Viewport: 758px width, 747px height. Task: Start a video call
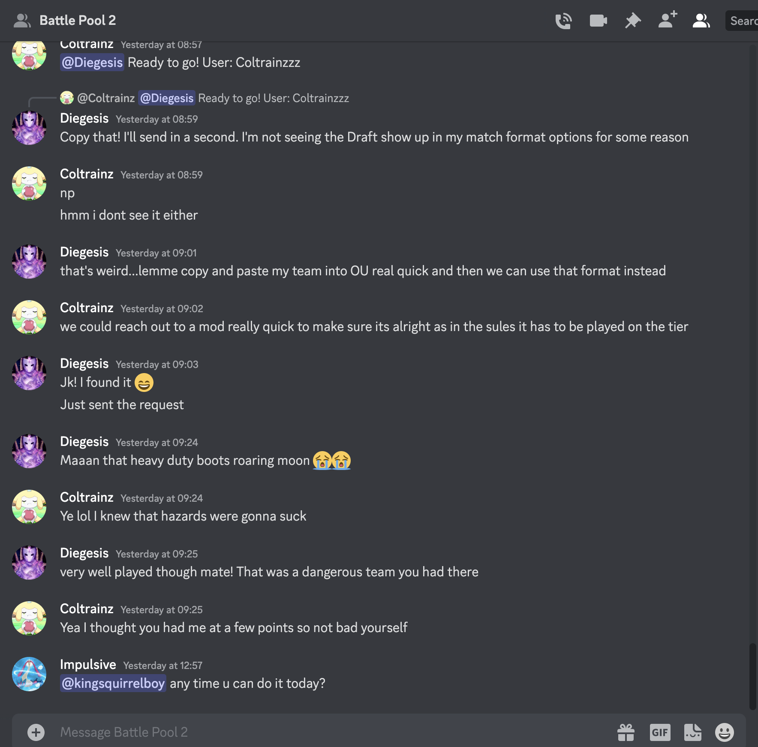pos(598,20)
